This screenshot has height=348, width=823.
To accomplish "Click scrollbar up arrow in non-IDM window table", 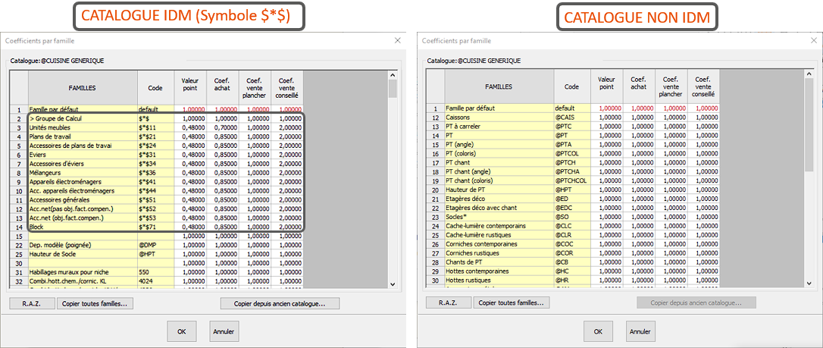I will coord(809,74).
